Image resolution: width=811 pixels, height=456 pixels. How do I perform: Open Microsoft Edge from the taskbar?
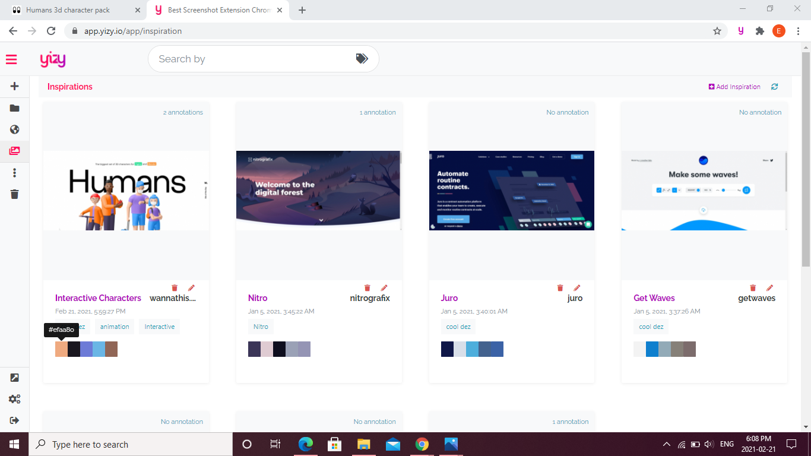coord(306,444)
